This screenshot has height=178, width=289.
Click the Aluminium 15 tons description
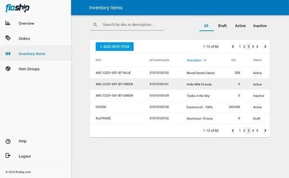(199, 118)
